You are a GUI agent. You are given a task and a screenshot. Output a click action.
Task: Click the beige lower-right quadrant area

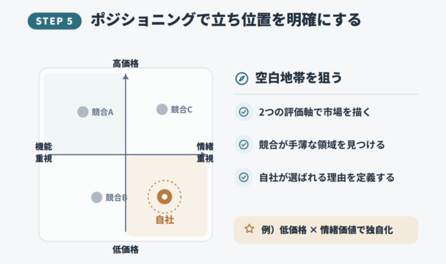167,196
